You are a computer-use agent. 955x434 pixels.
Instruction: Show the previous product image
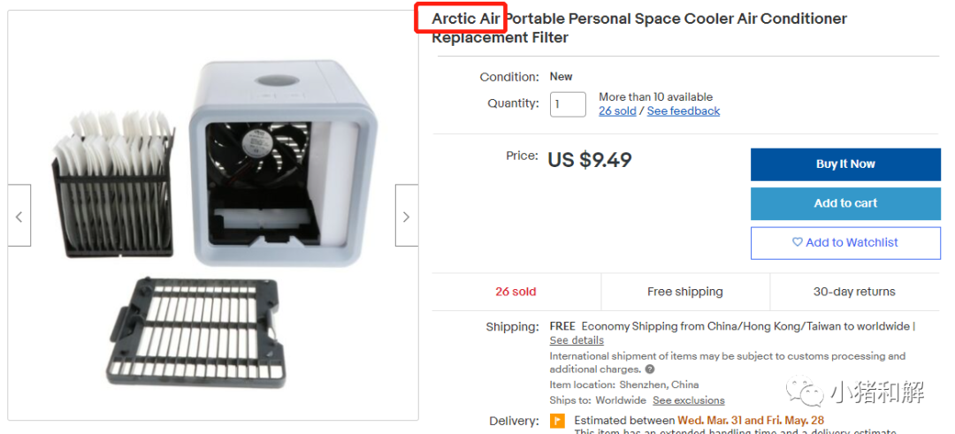click(19, 216)
